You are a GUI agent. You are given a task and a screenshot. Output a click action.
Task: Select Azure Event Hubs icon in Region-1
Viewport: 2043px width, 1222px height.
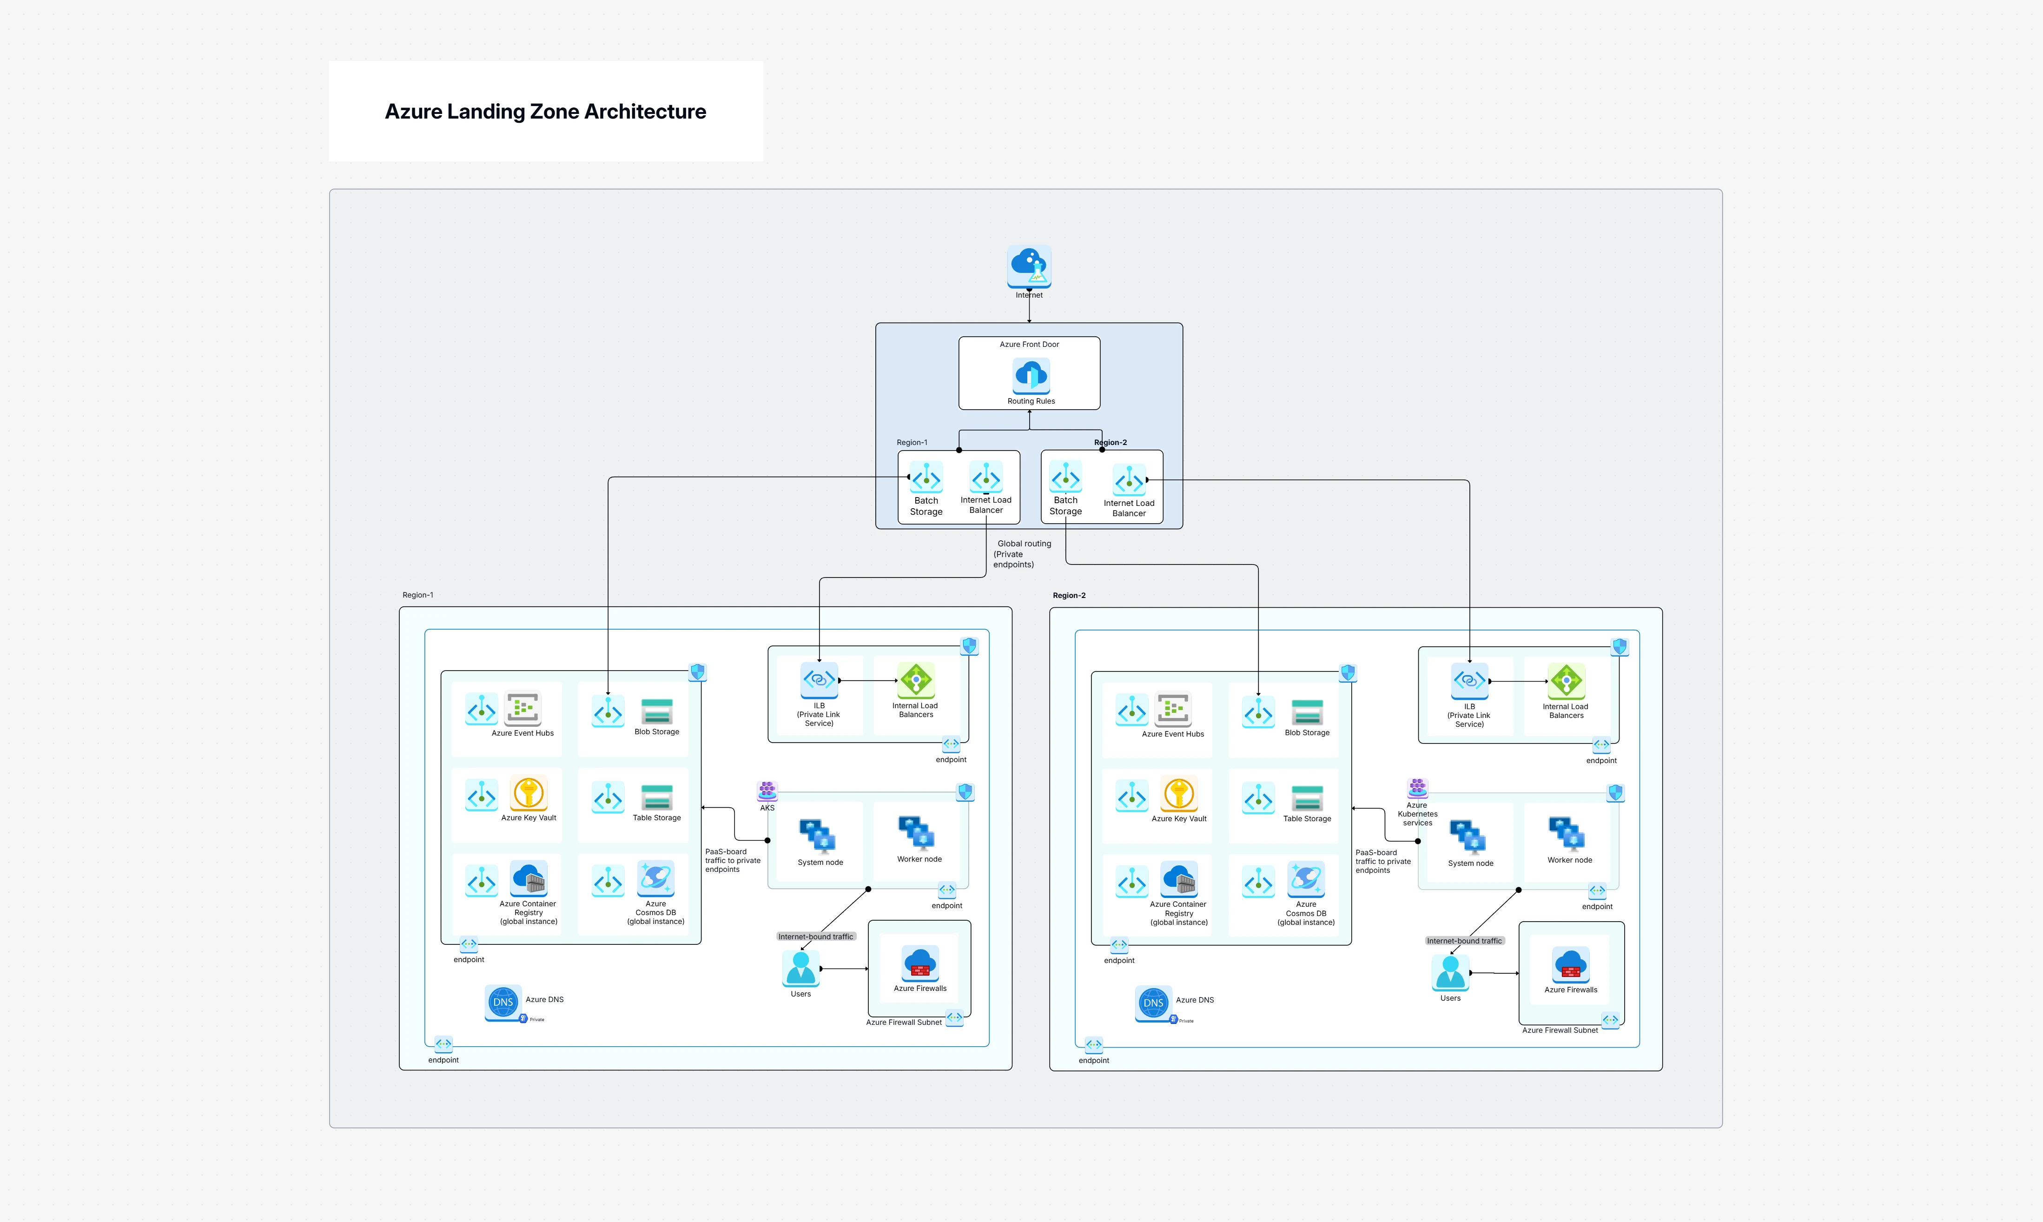522,709
